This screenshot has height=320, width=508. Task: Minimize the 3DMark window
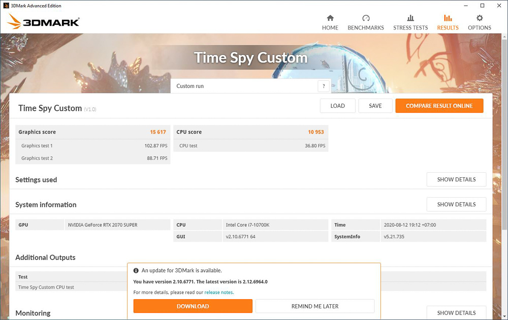tap(465, 6)
